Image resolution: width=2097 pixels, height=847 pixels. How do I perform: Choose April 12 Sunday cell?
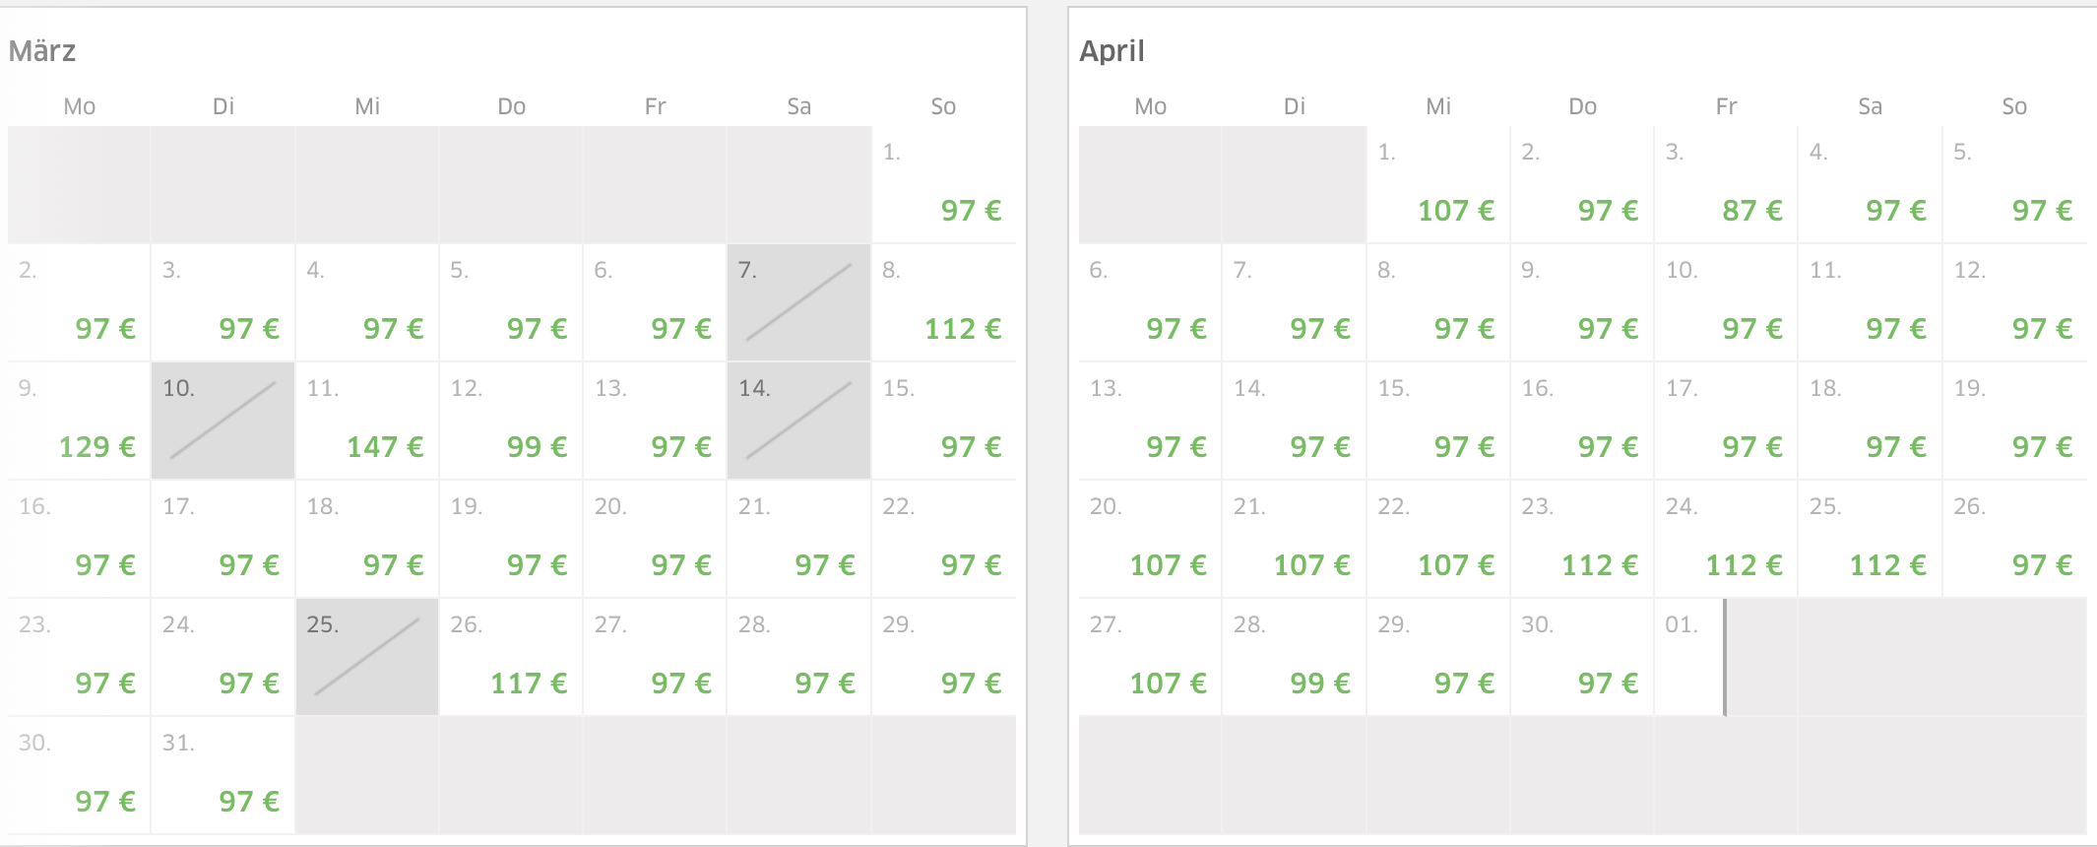point(2014,303)
